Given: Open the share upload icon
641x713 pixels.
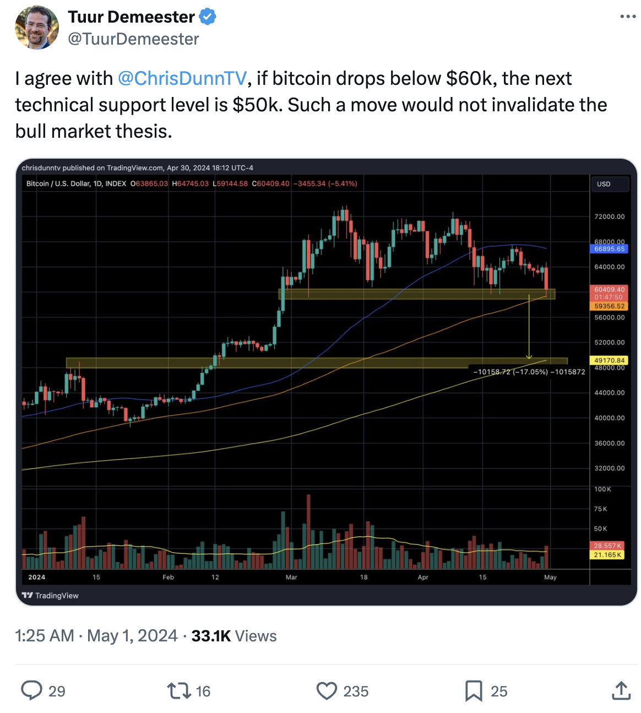Looking at the screenshot, I should tap(621, 690).
